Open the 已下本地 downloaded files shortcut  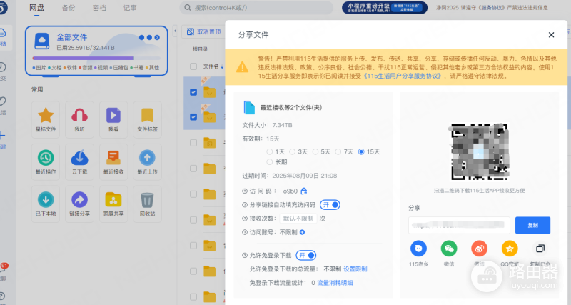click(46, 204)
